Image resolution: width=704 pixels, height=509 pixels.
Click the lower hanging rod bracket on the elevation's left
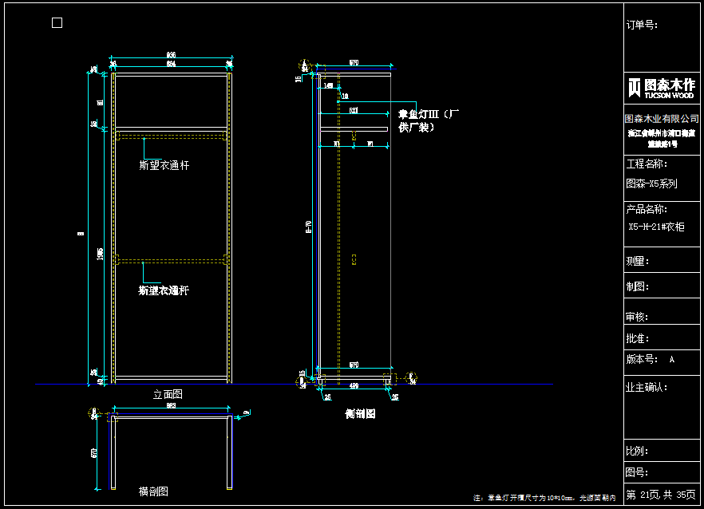[117, 259]
